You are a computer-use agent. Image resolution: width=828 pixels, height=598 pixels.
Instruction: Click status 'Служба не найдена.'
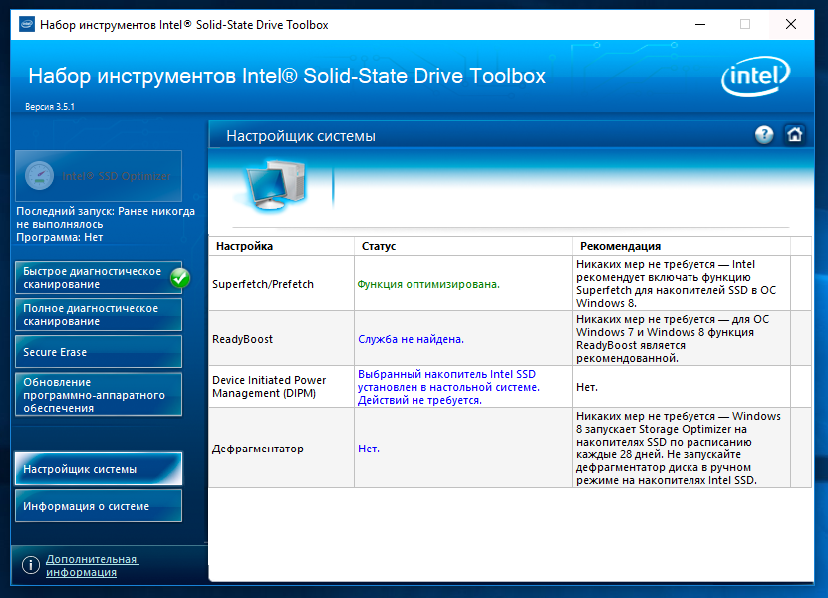point(411,339)
